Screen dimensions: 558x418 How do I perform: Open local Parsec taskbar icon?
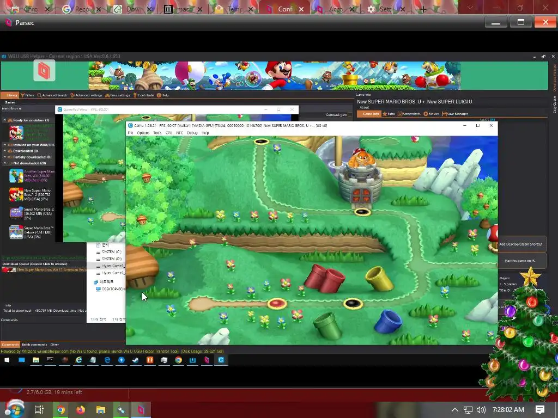(141, 410)
